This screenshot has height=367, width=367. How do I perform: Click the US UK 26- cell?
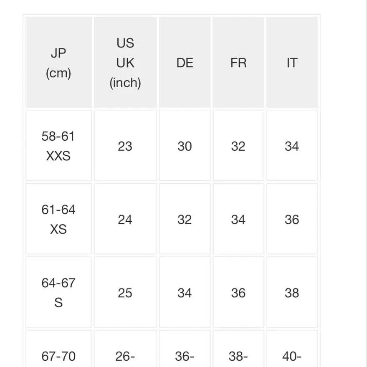(x=125, y=356)
